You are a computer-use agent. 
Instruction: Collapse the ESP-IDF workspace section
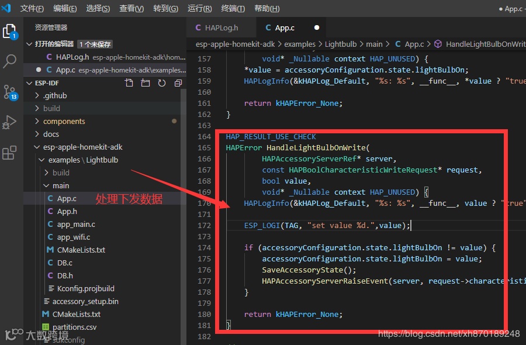point(29,83)
